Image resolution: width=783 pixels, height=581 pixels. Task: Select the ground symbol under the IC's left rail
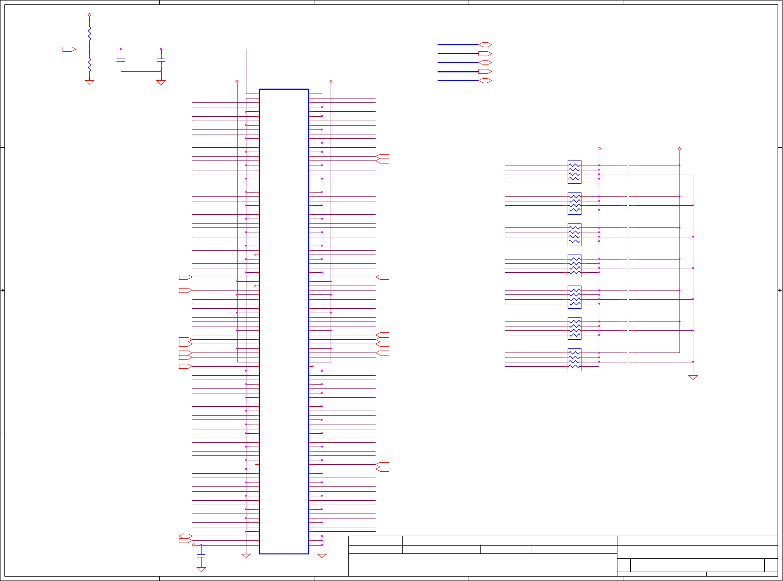[x=246, y=556]
